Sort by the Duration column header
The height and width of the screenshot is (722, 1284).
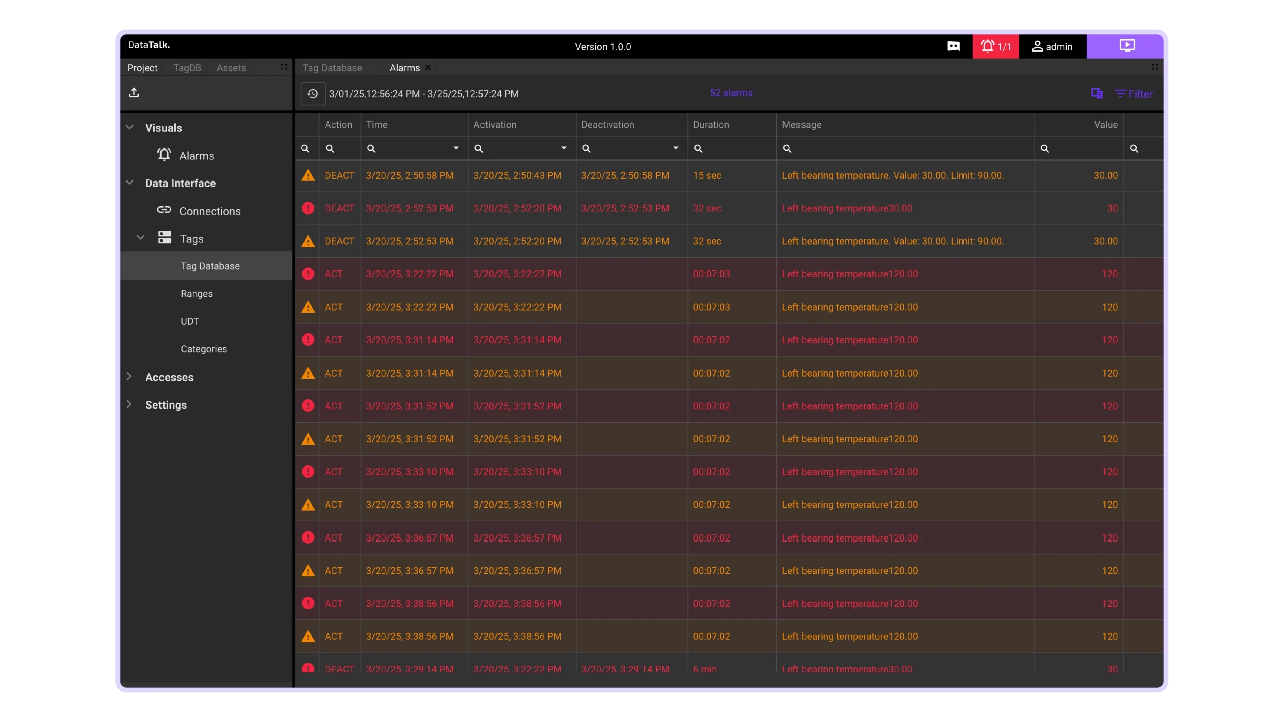click(711, 125)
